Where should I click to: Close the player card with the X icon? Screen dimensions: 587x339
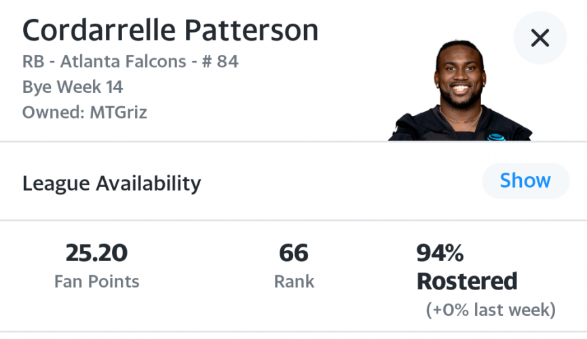539,38
